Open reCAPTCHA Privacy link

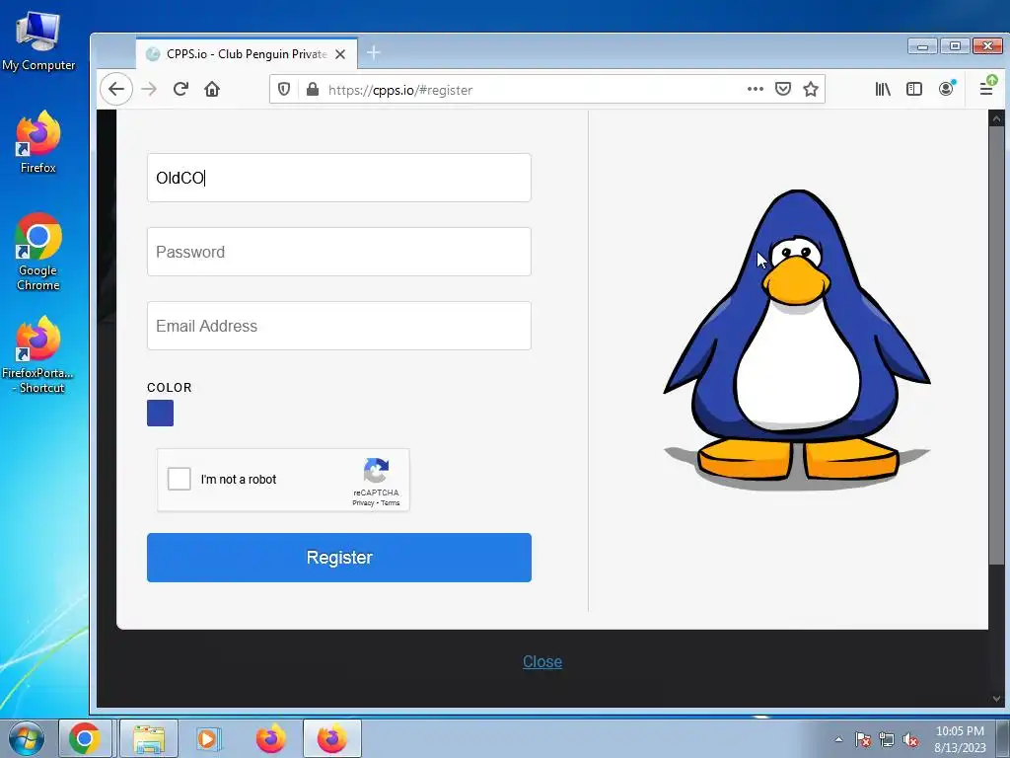coord(363,503)
